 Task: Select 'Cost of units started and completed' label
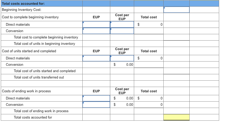tap(29, 51)
